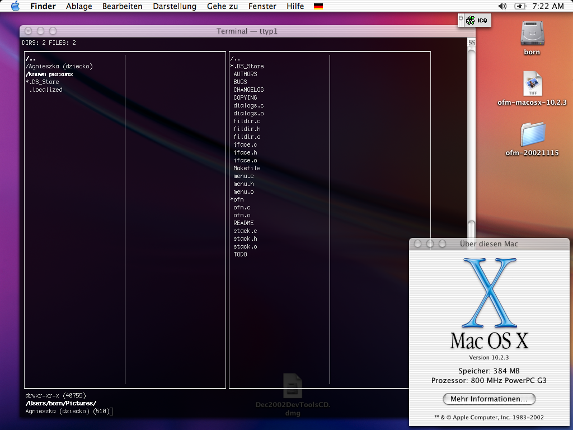Open the Finder menu
Screen dimensions: 573x430
(43, 6)
